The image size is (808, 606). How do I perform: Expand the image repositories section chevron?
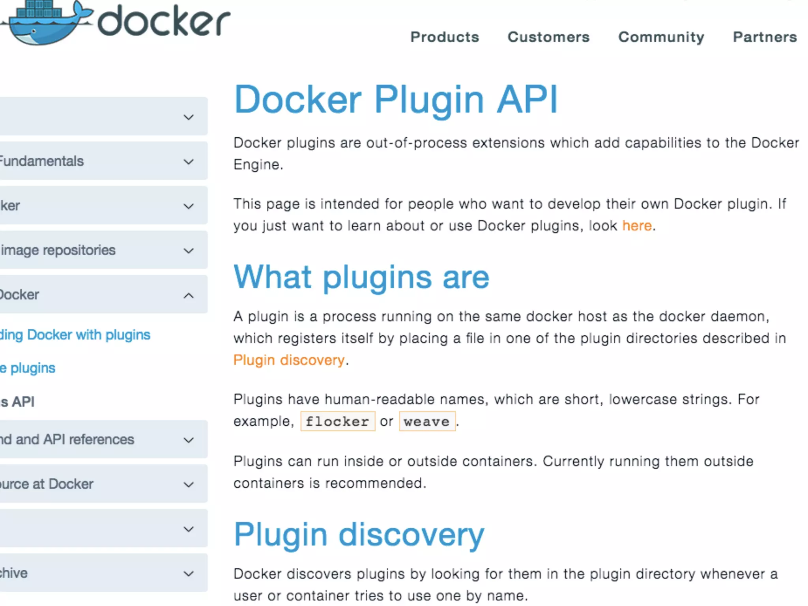[x=189, y=251]
